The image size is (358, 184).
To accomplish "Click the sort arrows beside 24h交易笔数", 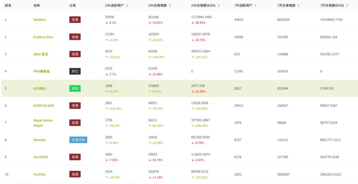I will coord(170,6).
